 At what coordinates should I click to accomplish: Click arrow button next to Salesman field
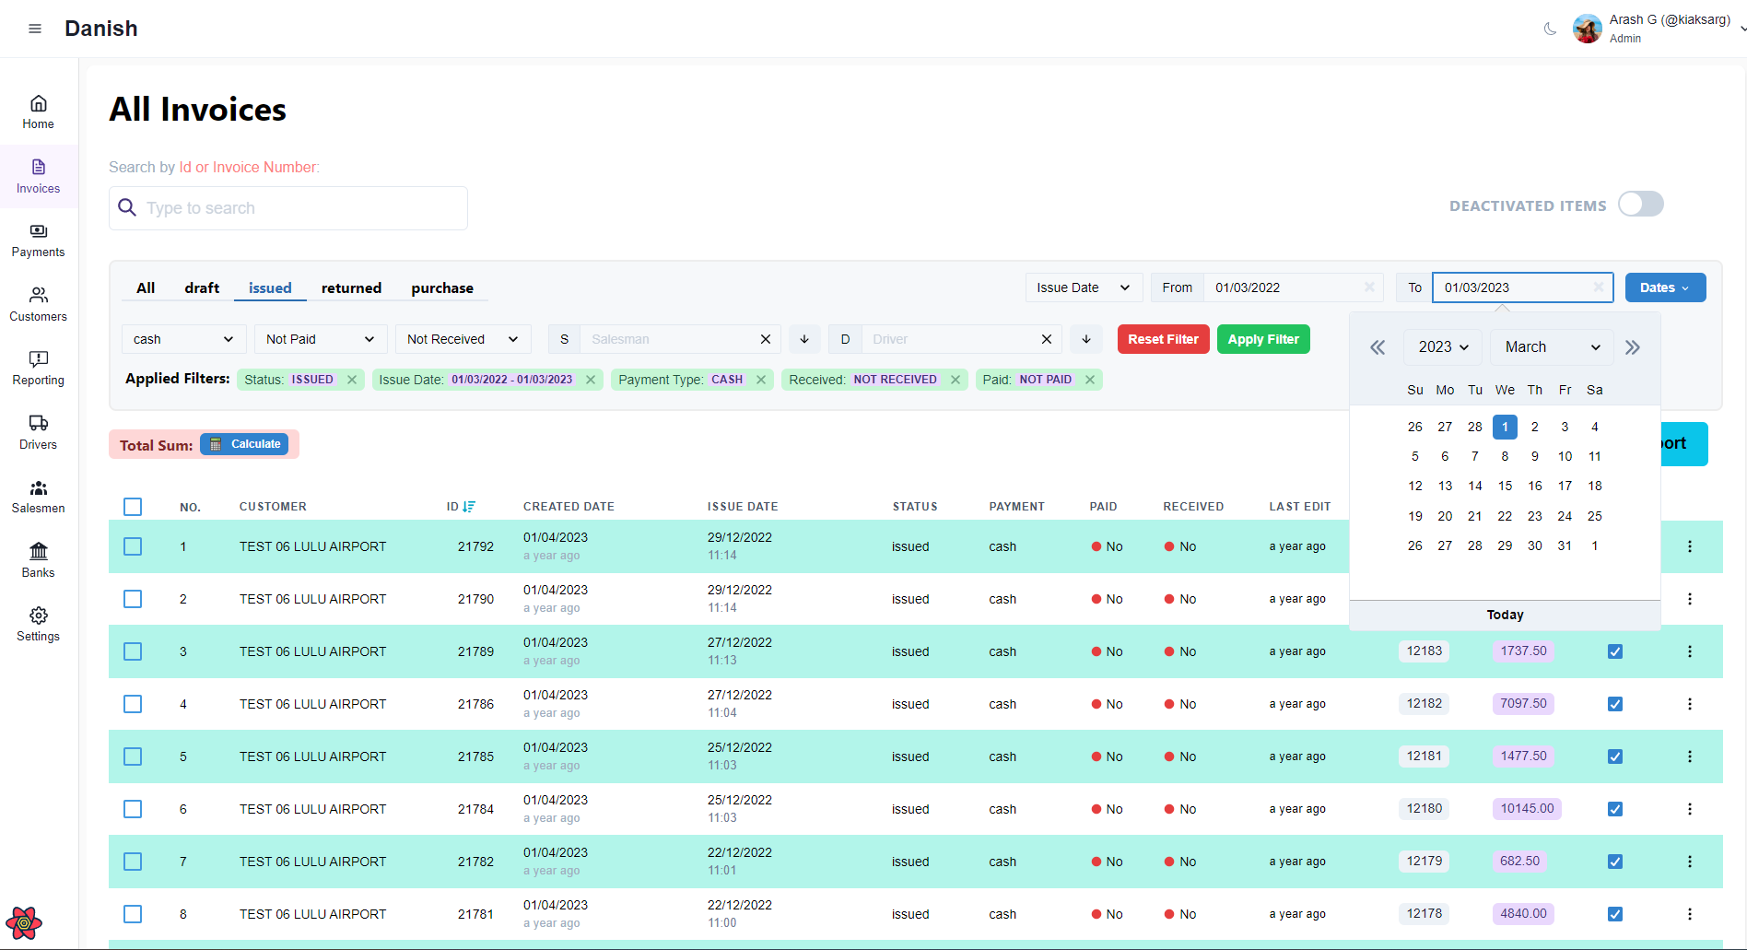pos(804,339)
